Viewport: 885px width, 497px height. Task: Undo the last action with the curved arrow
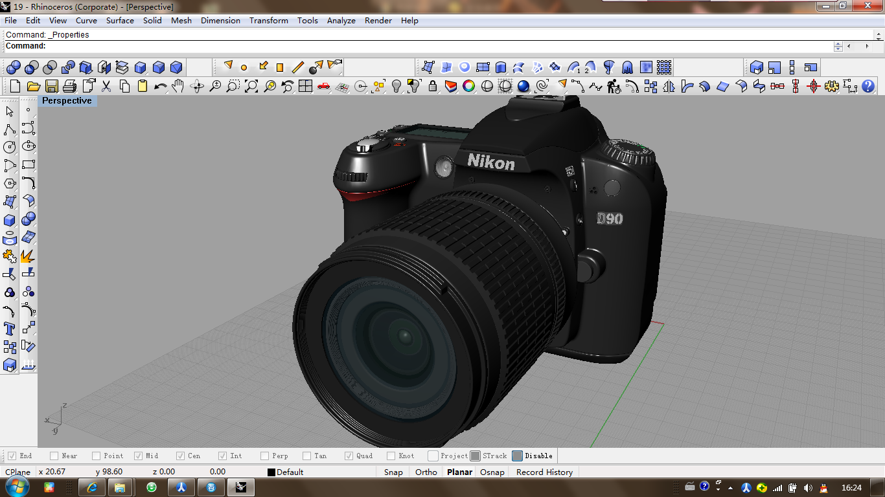161,86
